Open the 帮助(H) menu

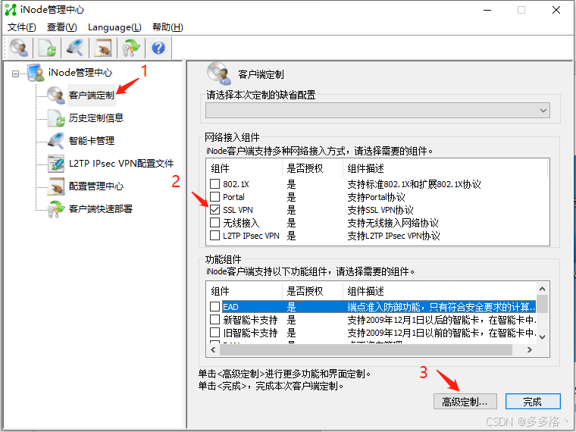(x=167, y=27)
